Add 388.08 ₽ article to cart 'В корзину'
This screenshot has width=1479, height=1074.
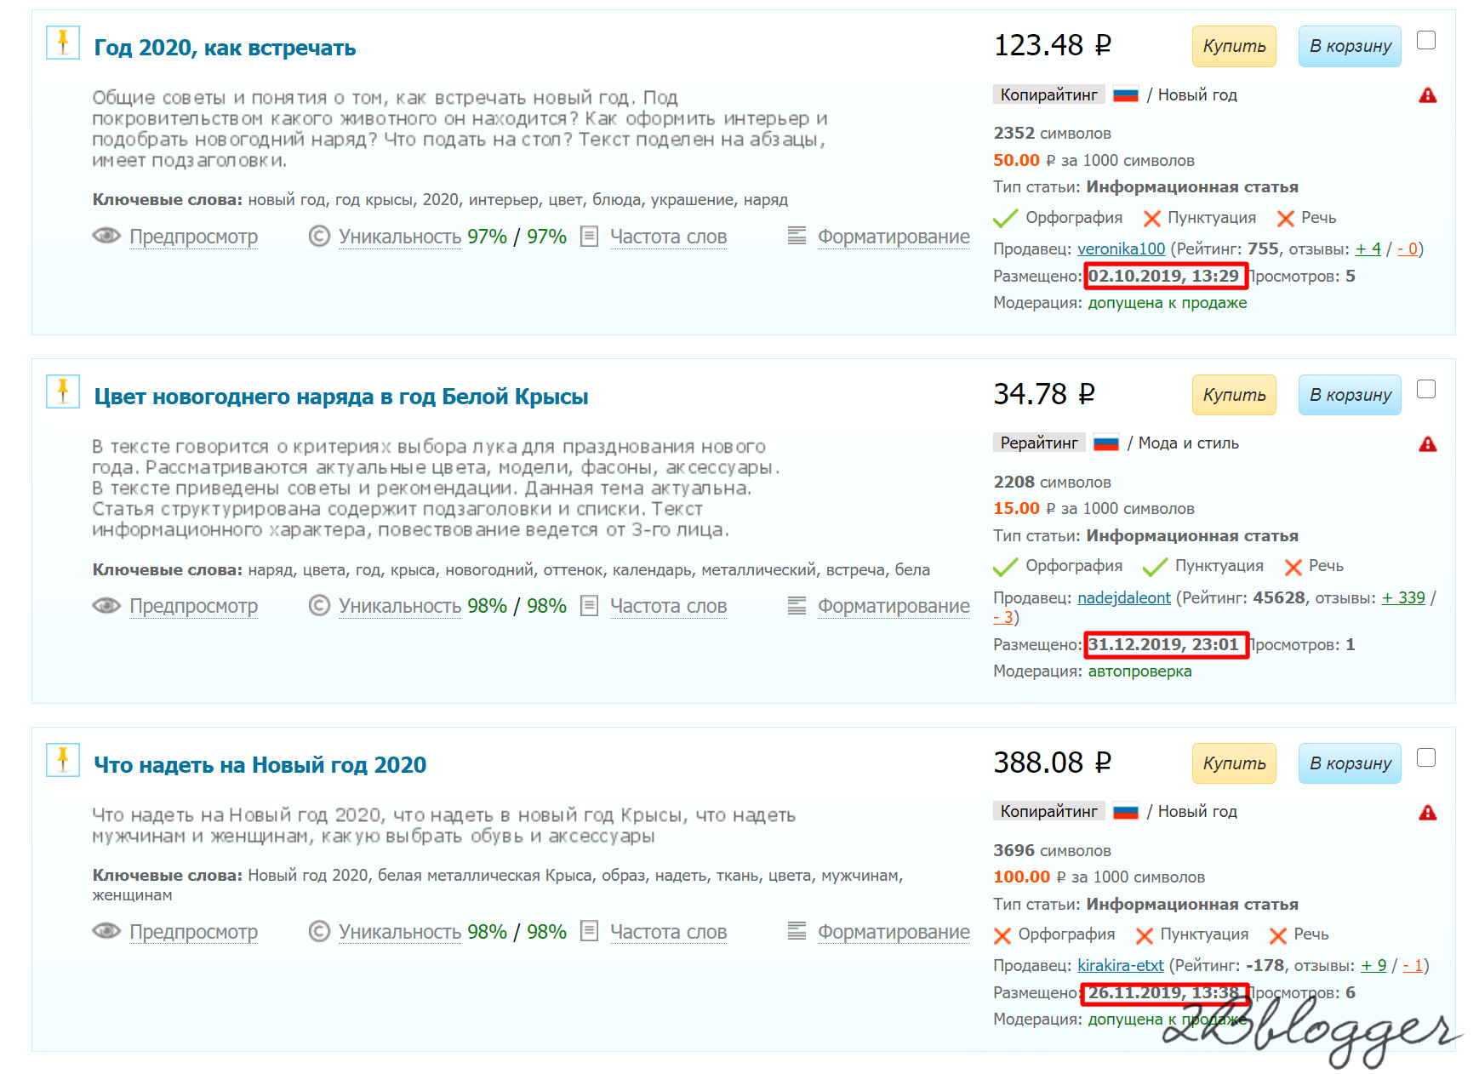point(1350,763)
